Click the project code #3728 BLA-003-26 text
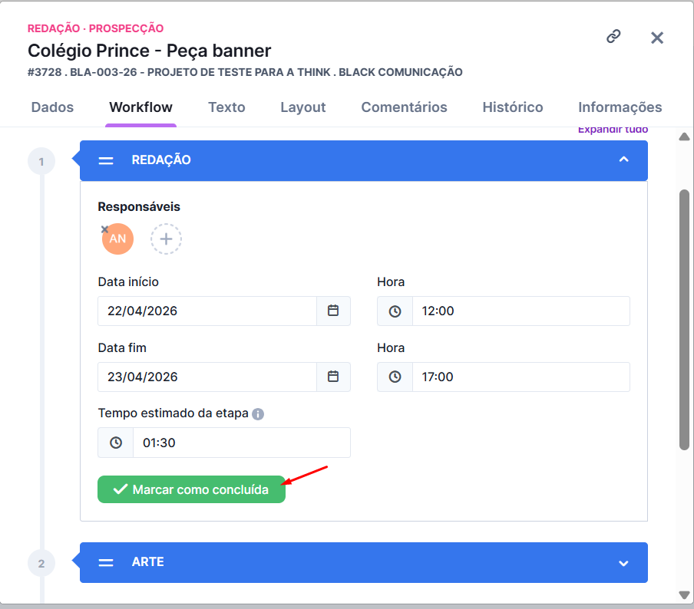Viewport: 694px width, 609px height. (x=245, y=72)
